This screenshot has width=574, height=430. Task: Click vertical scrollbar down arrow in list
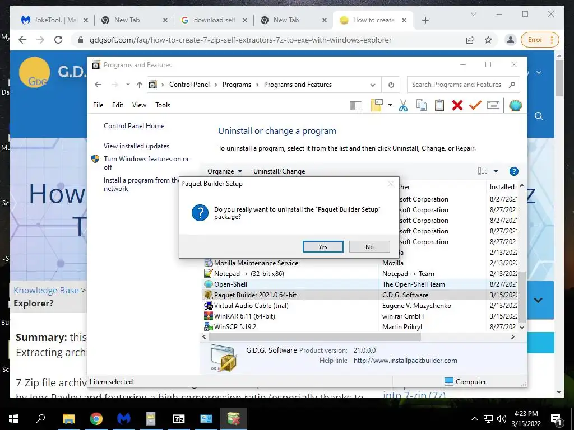pyautogui.click(x=522, y=327)
